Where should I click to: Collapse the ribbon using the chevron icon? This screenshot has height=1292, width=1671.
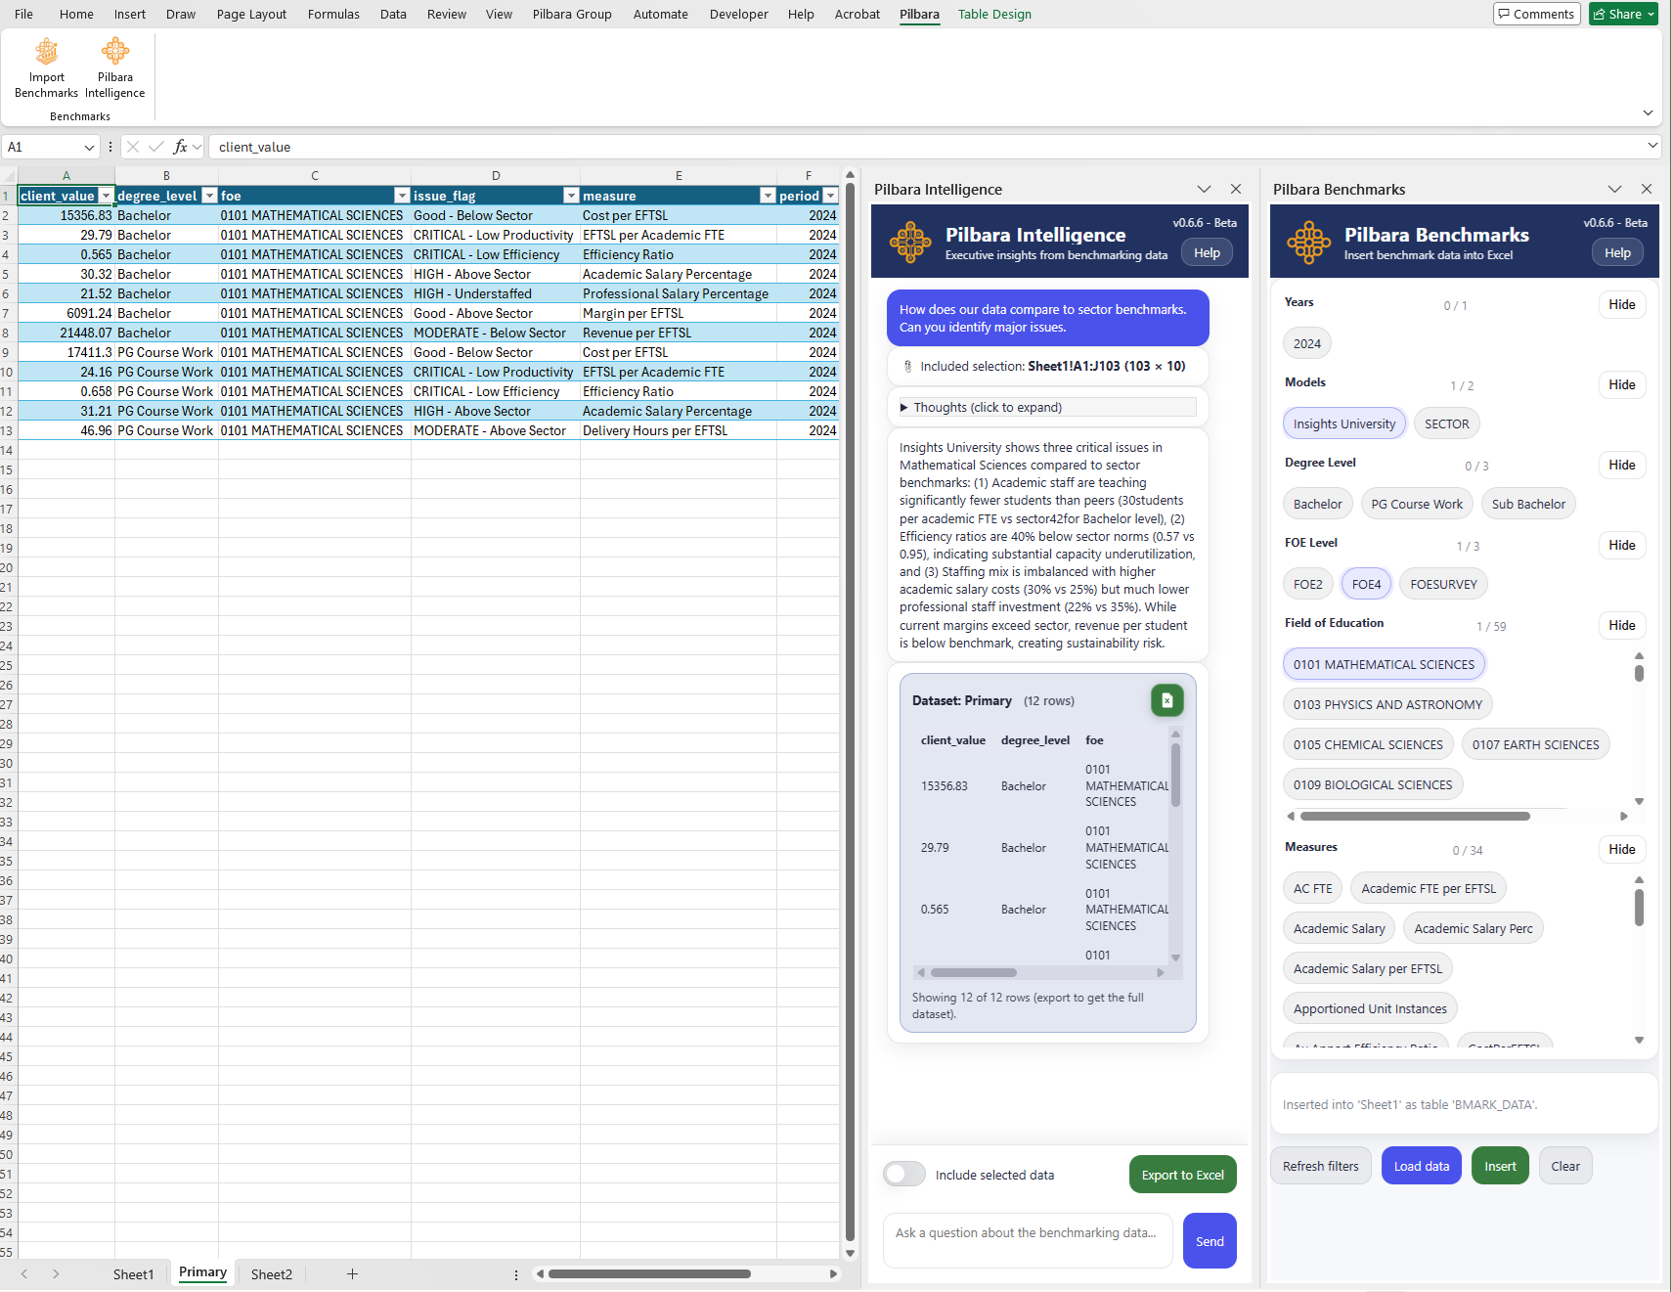tap(1648, 112)
